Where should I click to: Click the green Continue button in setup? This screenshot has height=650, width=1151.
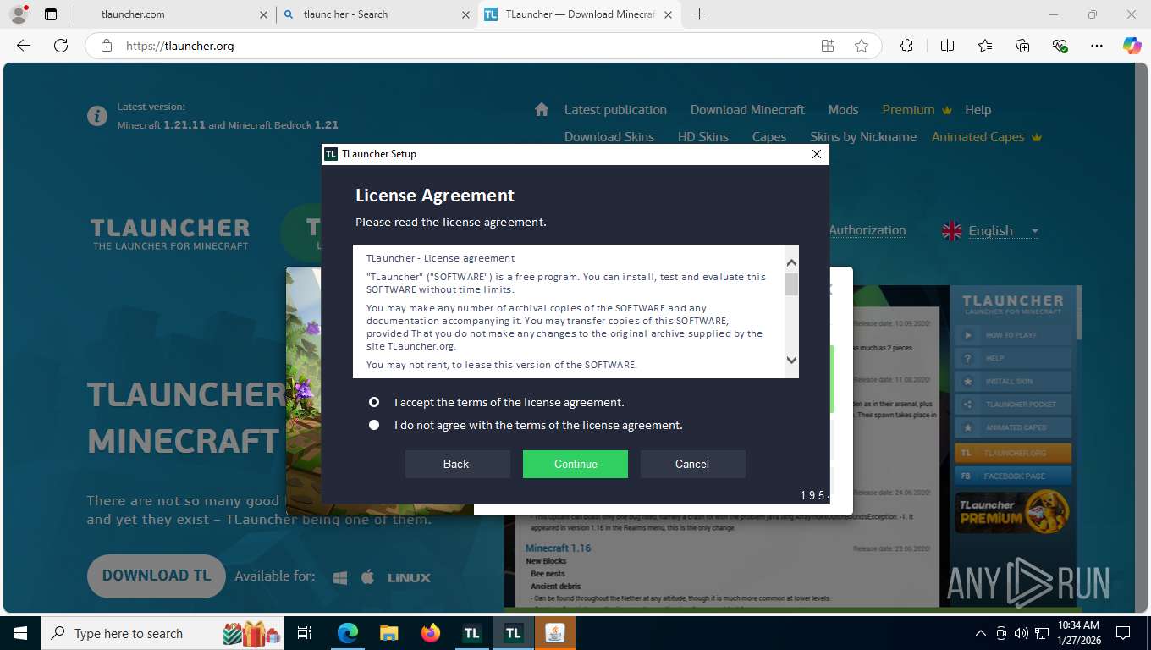coord(575,464)
